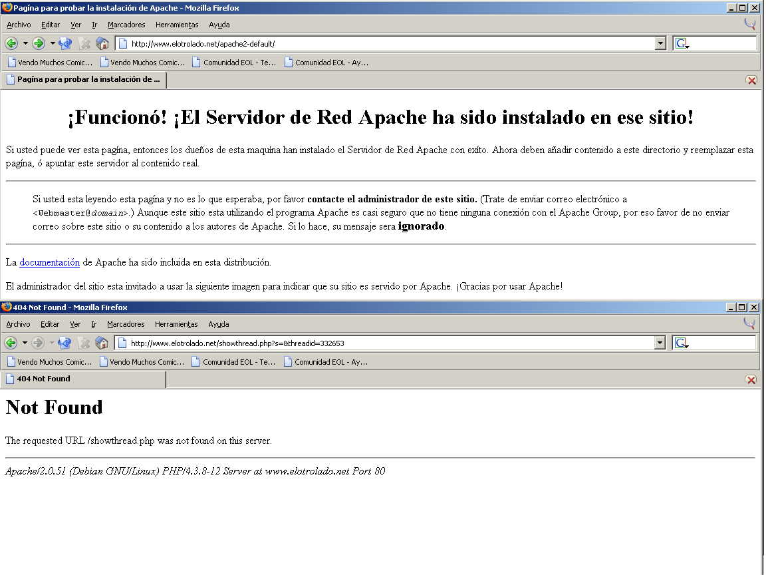Open Editar menu in 404 window

50,323
